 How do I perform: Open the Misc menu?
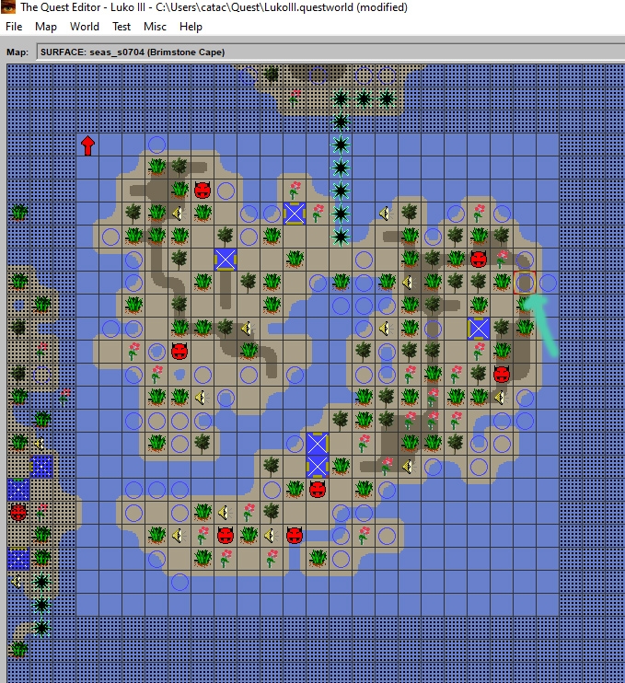pos(155,27)
